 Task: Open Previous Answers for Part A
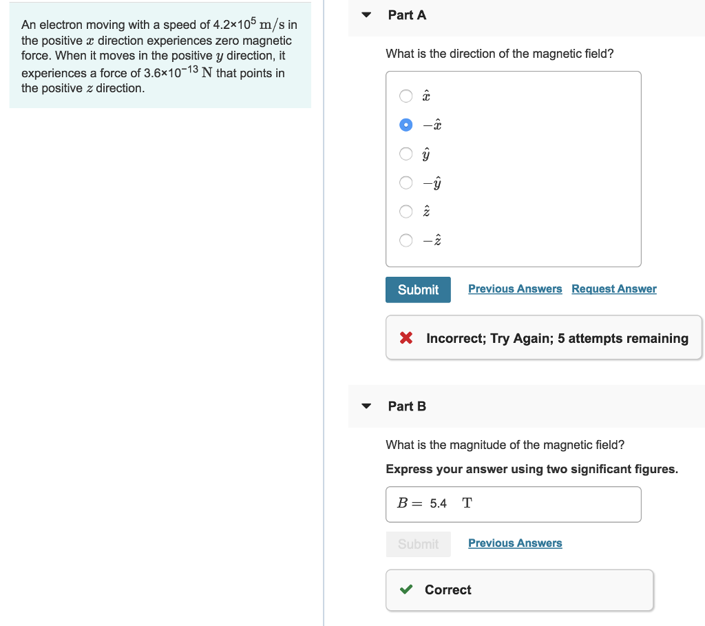[515, 289]
